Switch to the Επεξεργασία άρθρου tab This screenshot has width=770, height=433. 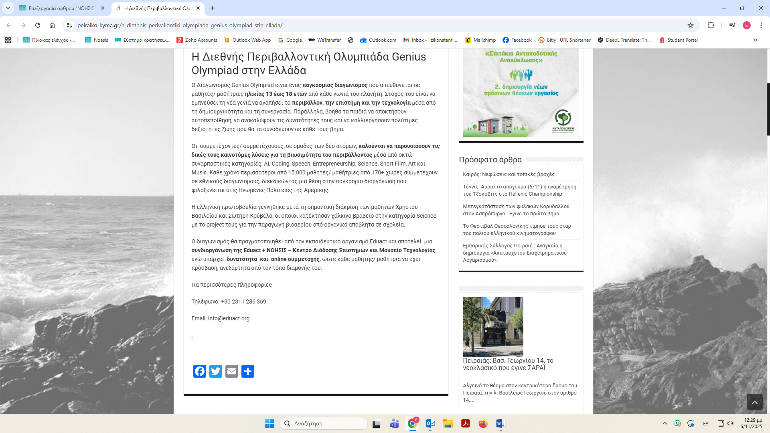(61, 8)
